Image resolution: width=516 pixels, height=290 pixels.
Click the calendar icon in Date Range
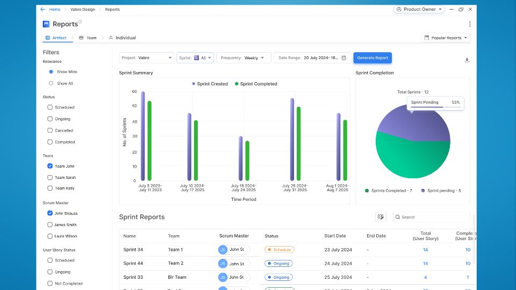(x=344, y=57)
